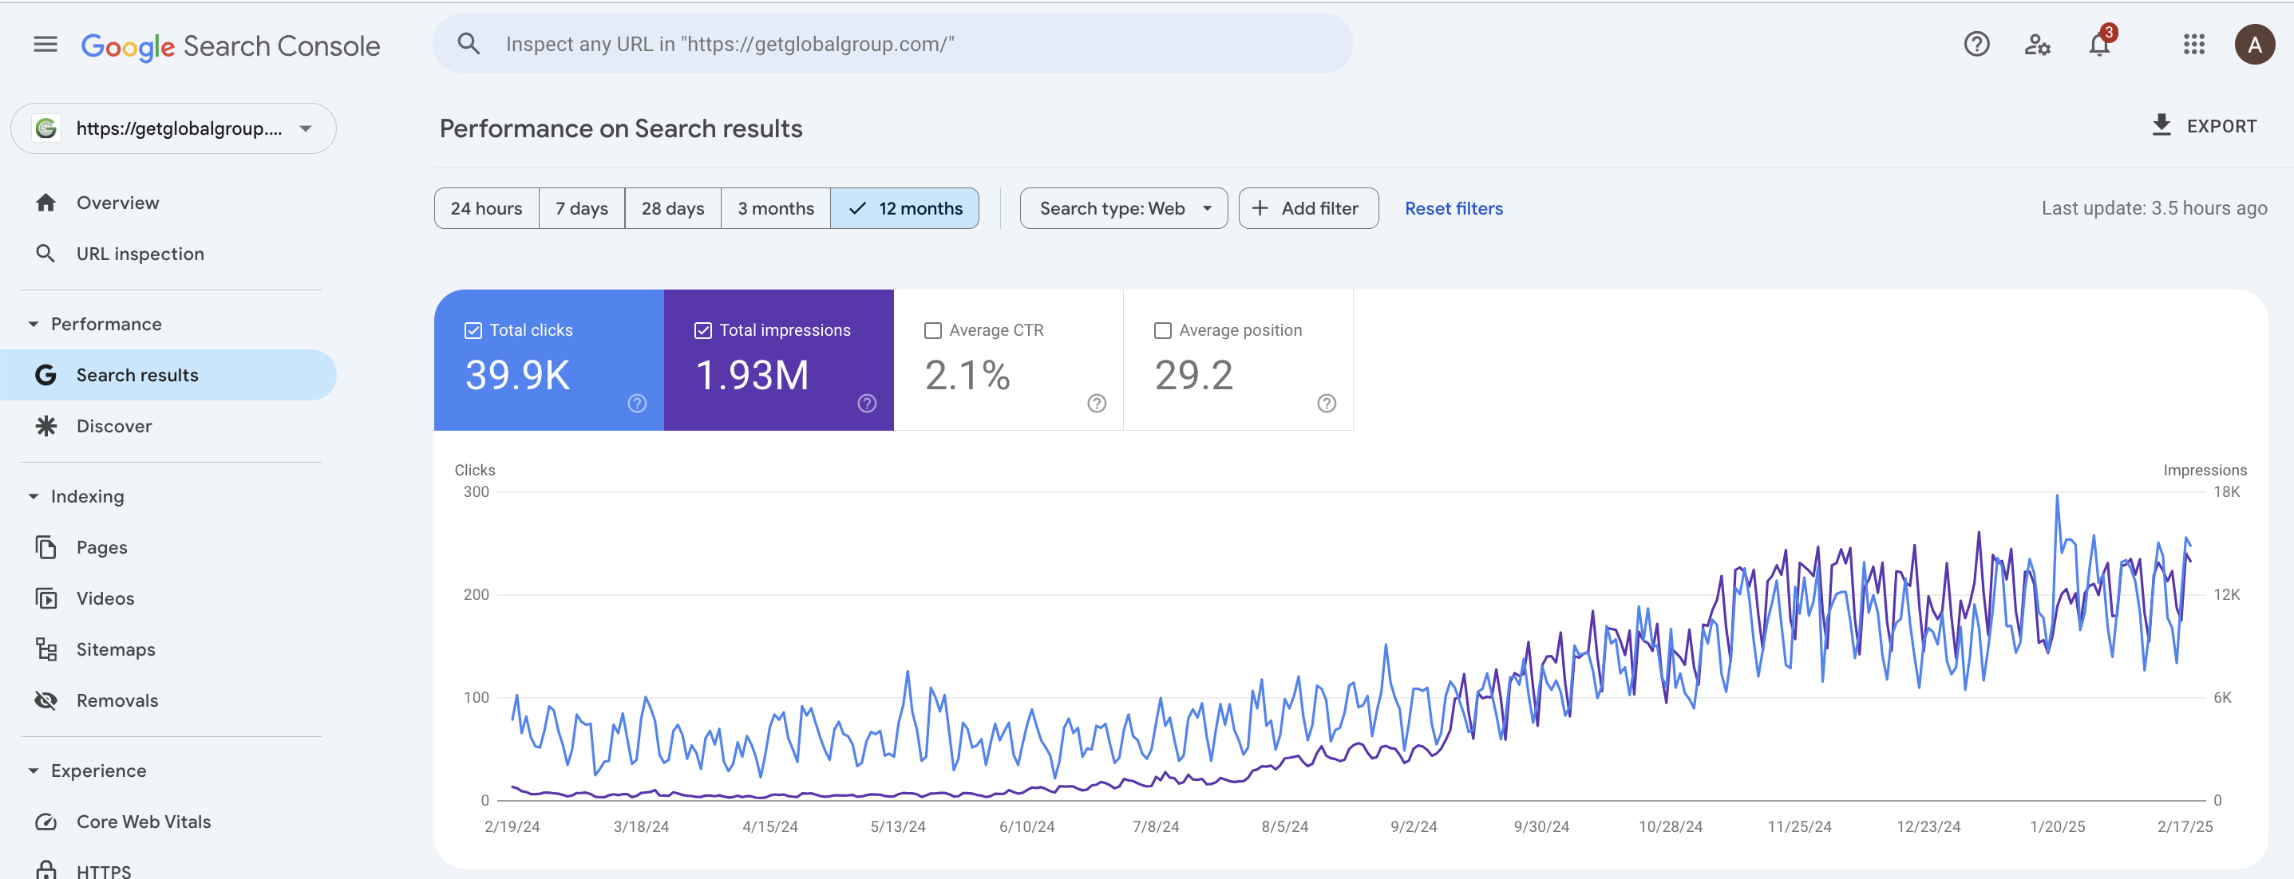Enable the Average position checkbox
Viewport: 2294px width, 879px height.
pyautogui.click(x=1162, y=330)
